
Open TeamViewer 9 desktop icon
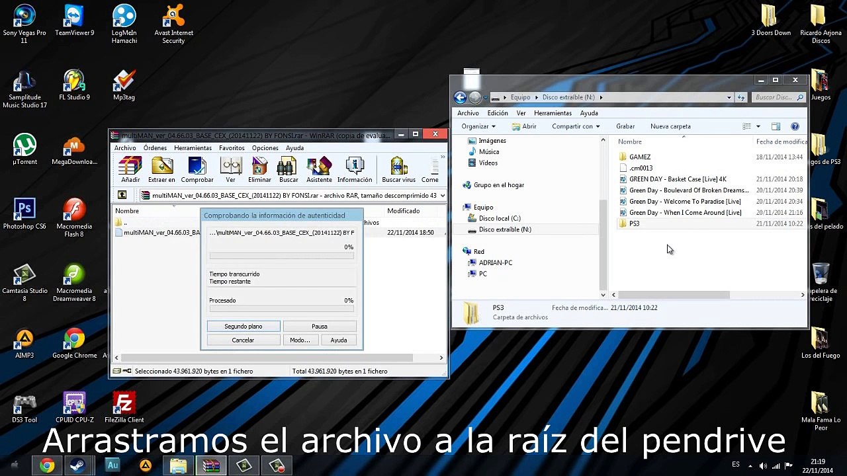click(x=74, y=20)
